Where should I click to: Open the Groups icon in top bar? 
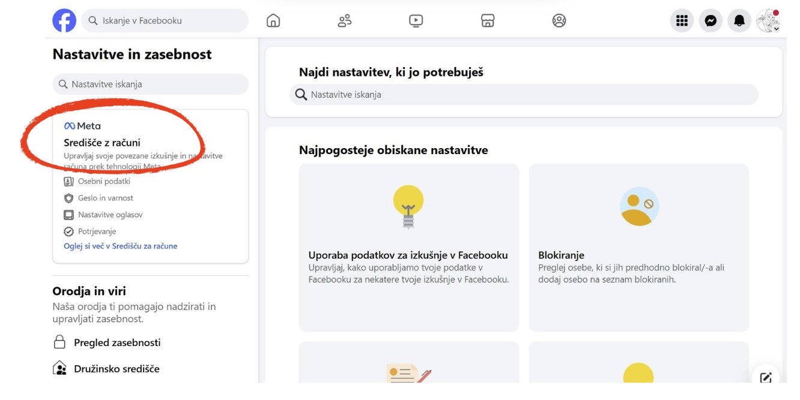pos(559,20)
